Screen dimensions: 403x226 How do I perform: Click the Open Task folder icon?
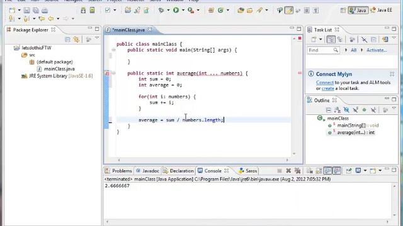249,10
